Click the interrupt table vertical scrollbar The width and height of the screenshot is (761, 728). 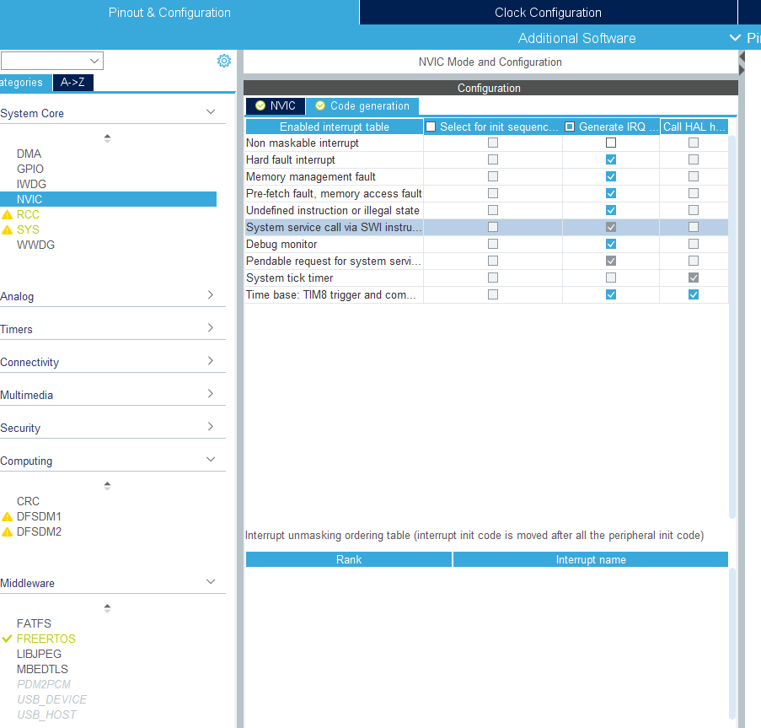[732, 326]
